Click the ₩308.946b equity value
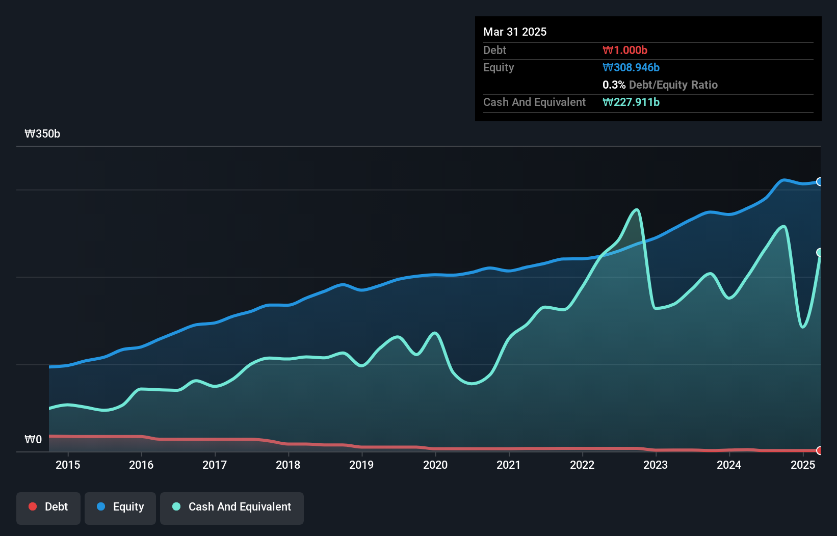The height and width of the screenshot is (536, 837). [x=631, y=68]
